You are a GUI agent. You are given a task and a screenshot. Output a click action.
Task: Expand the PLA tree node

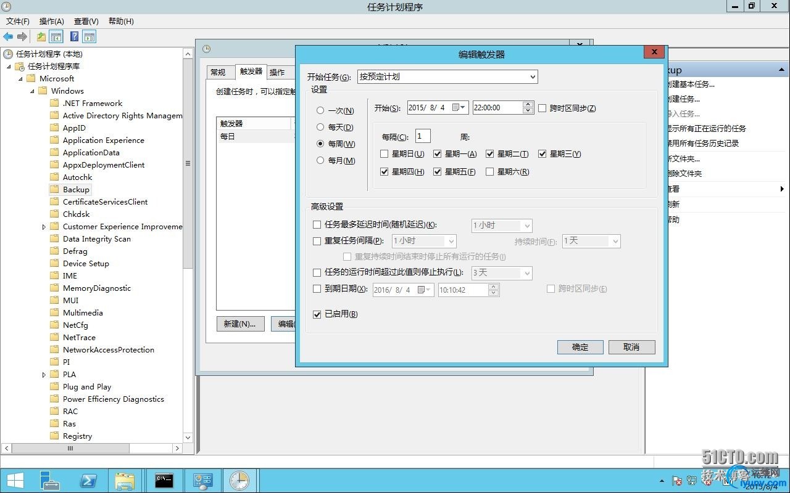(x=44, y=375)
